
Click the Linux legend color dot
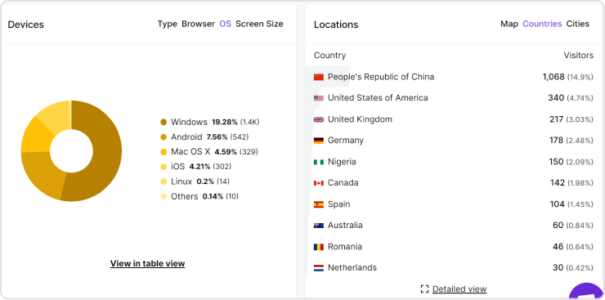(x=164, y=181)
